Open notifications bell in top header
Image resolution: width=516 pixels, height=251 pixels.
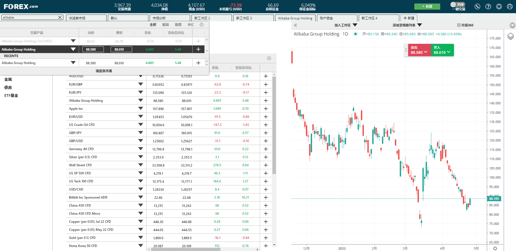[x=499, y=6]
